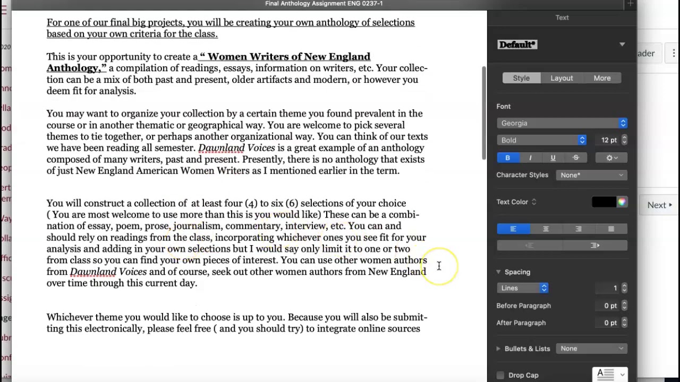Click the Default paragraph style name
The image size is (680, 382).
coord(517,45)
